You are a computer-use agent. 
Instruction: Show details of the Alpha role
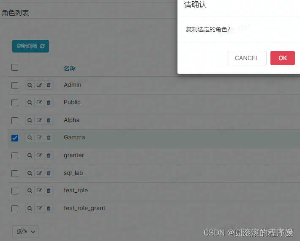click(x=30, y=120)
